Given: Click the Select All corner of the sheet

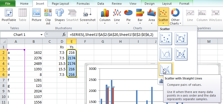Looking at the screenshot, I should [x=4, y=41].
